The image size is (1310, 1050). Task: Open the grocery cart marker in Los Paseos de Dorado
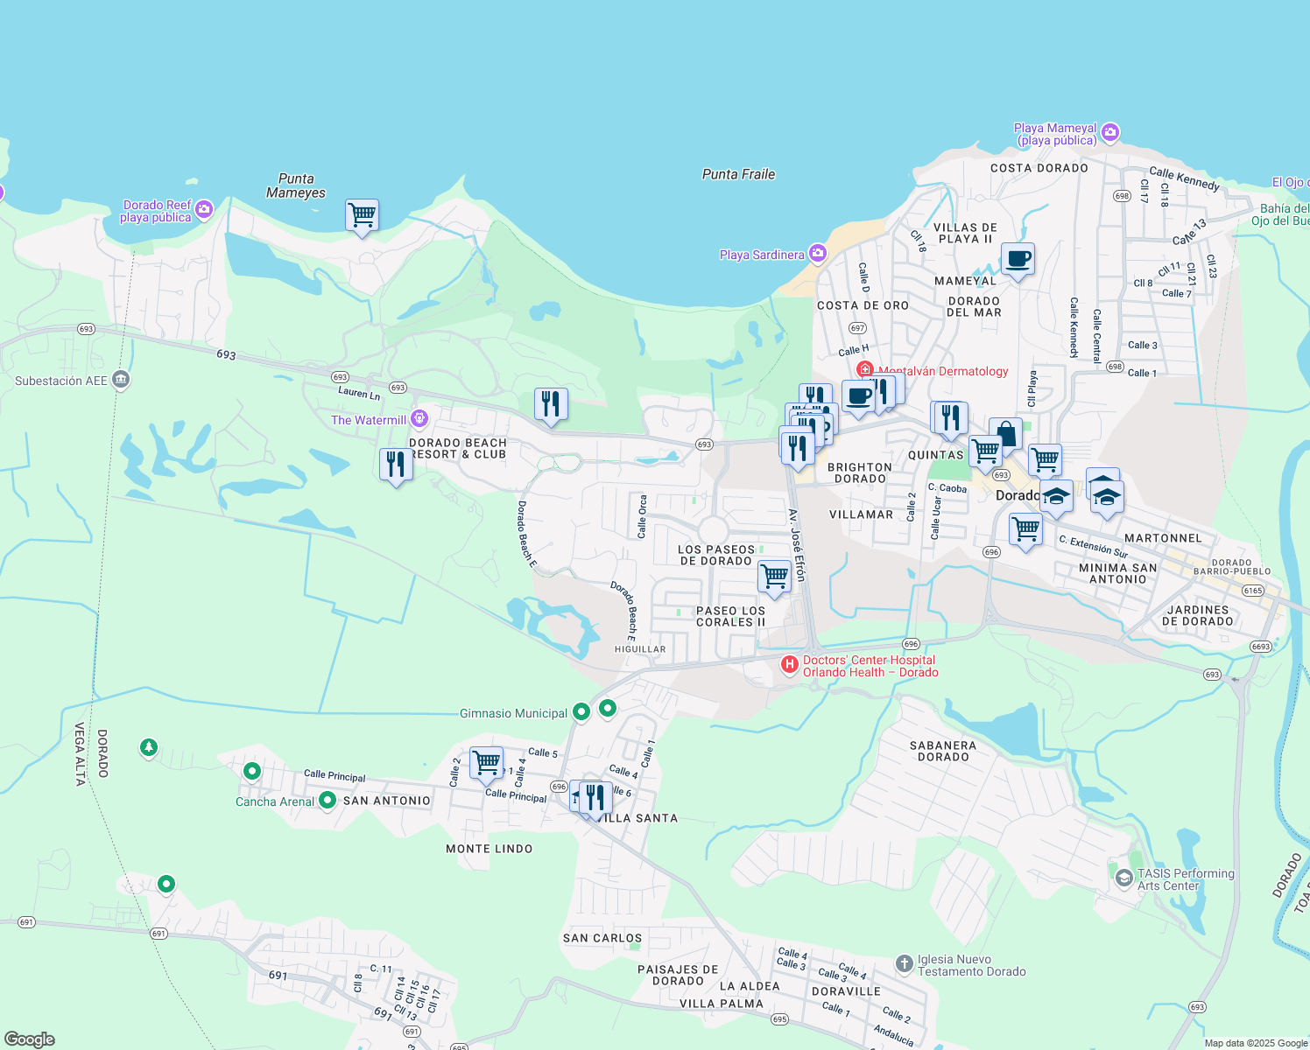774,577
